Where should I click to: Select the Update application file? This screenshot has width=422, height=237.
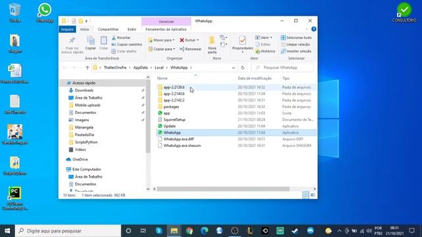point(169,126)
